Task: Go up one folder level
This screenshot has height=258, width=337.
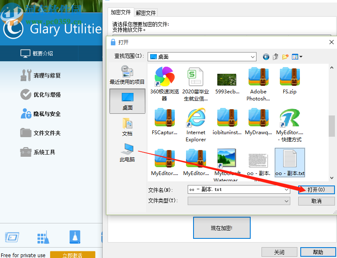Action: [x=276, y=57]
